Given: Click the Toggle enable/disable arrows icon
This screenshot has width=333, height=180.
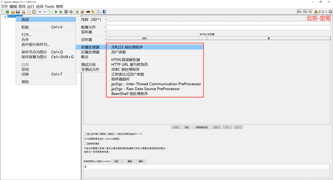Looking at the screenshot, I should tap(50, 12).
